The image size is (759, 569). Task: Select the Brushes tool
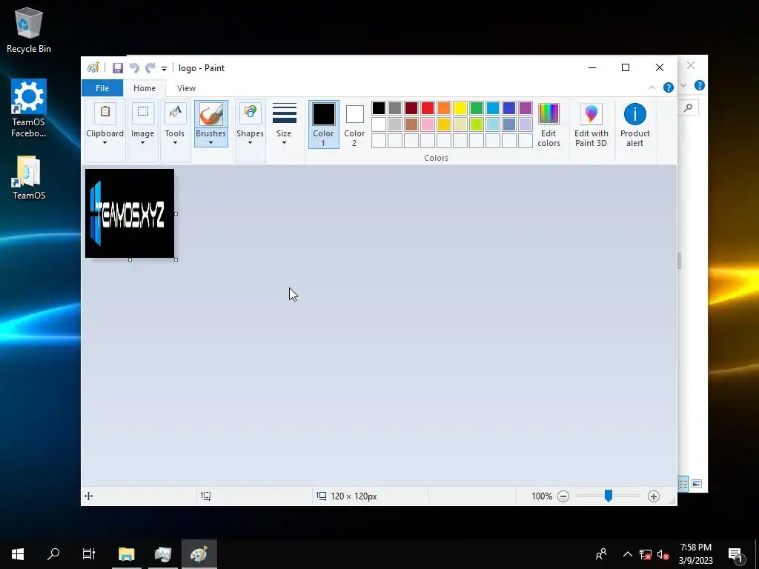pyautogui.click(x=211, y=115)
